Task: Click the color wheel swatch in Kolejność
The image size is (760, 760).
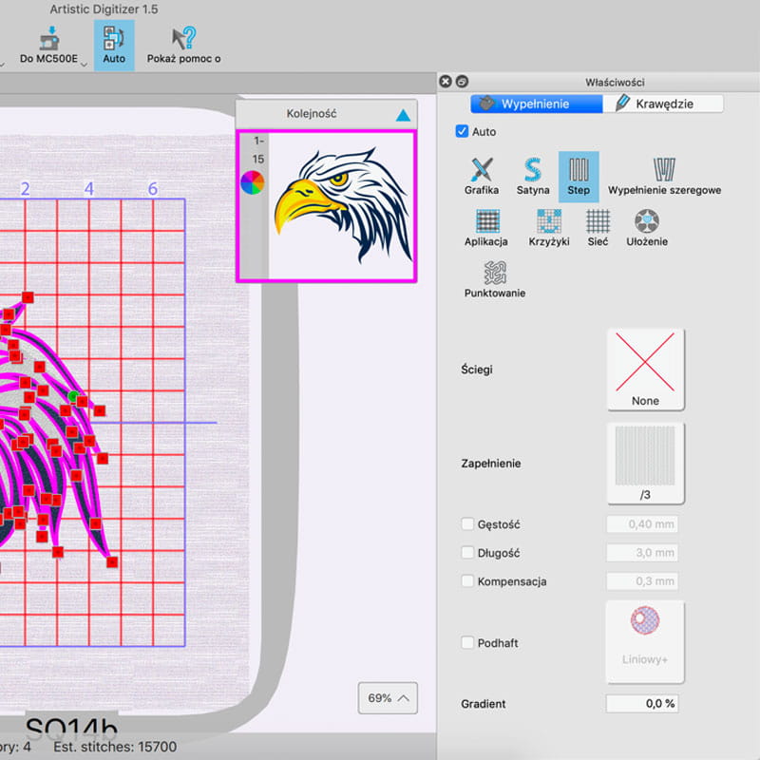Action: click(253, 182)
